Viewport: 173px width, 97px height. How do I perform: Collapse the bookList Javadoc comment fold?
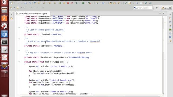[x=19, y=27]
